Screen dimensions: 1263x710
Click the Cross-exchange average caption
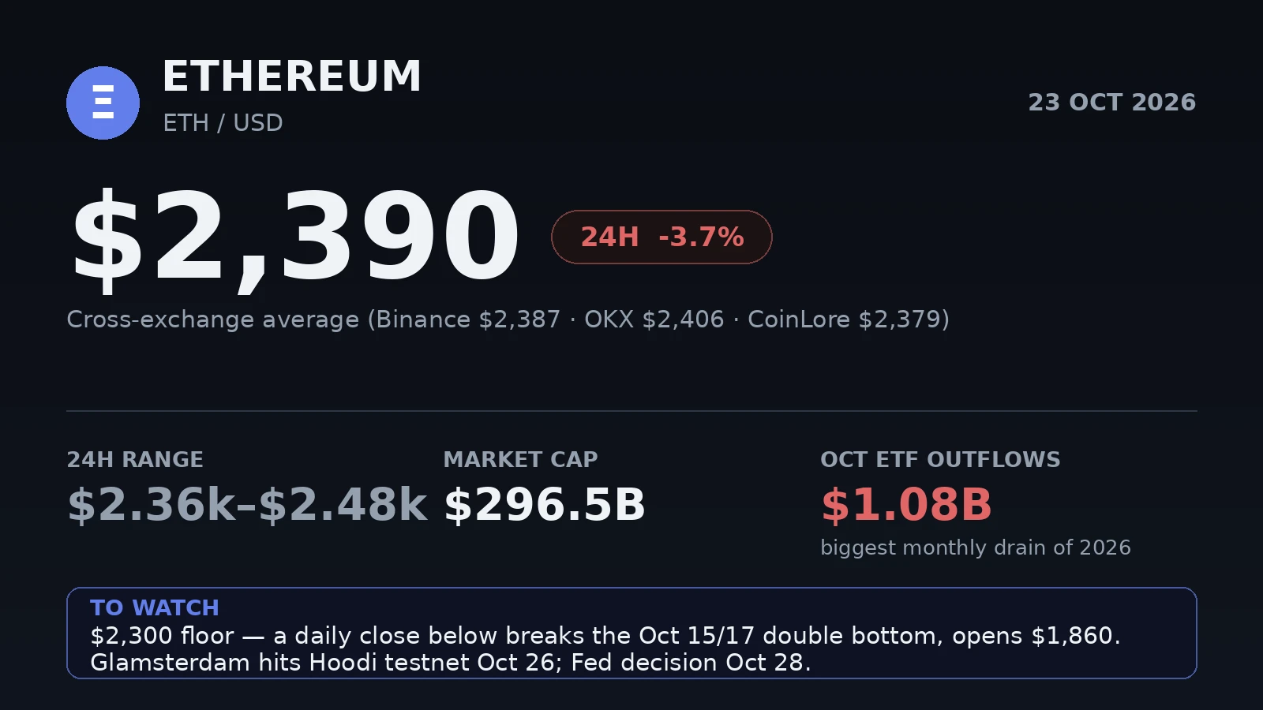click(508, 319)
